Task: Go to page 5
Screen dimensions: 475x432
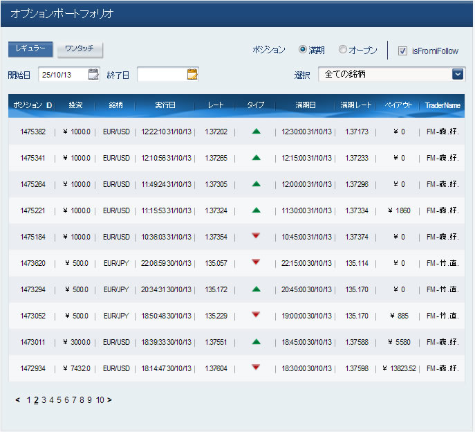Action: 59,400
